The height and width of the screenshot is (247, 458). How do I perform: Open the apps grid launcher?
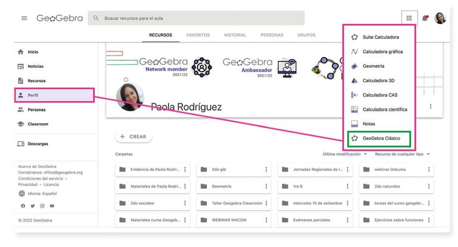click(409, 18)
